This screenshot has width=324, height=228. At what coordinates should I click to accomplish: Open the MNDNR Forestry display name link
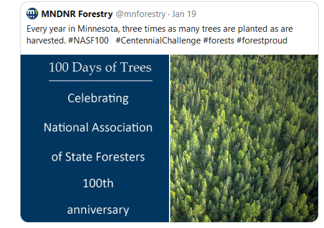click(77, 14)
